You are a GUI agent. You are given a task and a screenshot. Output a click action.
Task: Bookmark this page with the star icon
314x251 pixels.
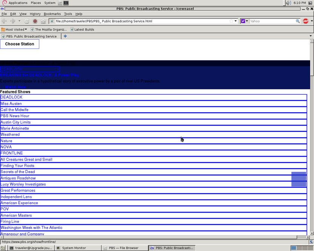coord(231,21)
